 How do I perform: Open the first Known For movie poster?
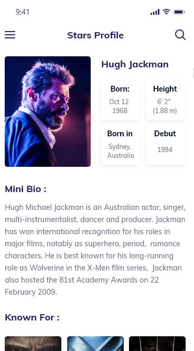coord(33,344)
